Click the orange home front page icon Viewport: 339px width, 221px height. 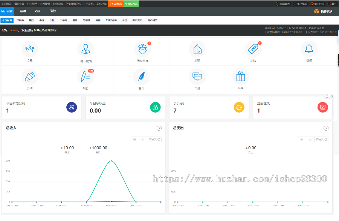point(312,4)
